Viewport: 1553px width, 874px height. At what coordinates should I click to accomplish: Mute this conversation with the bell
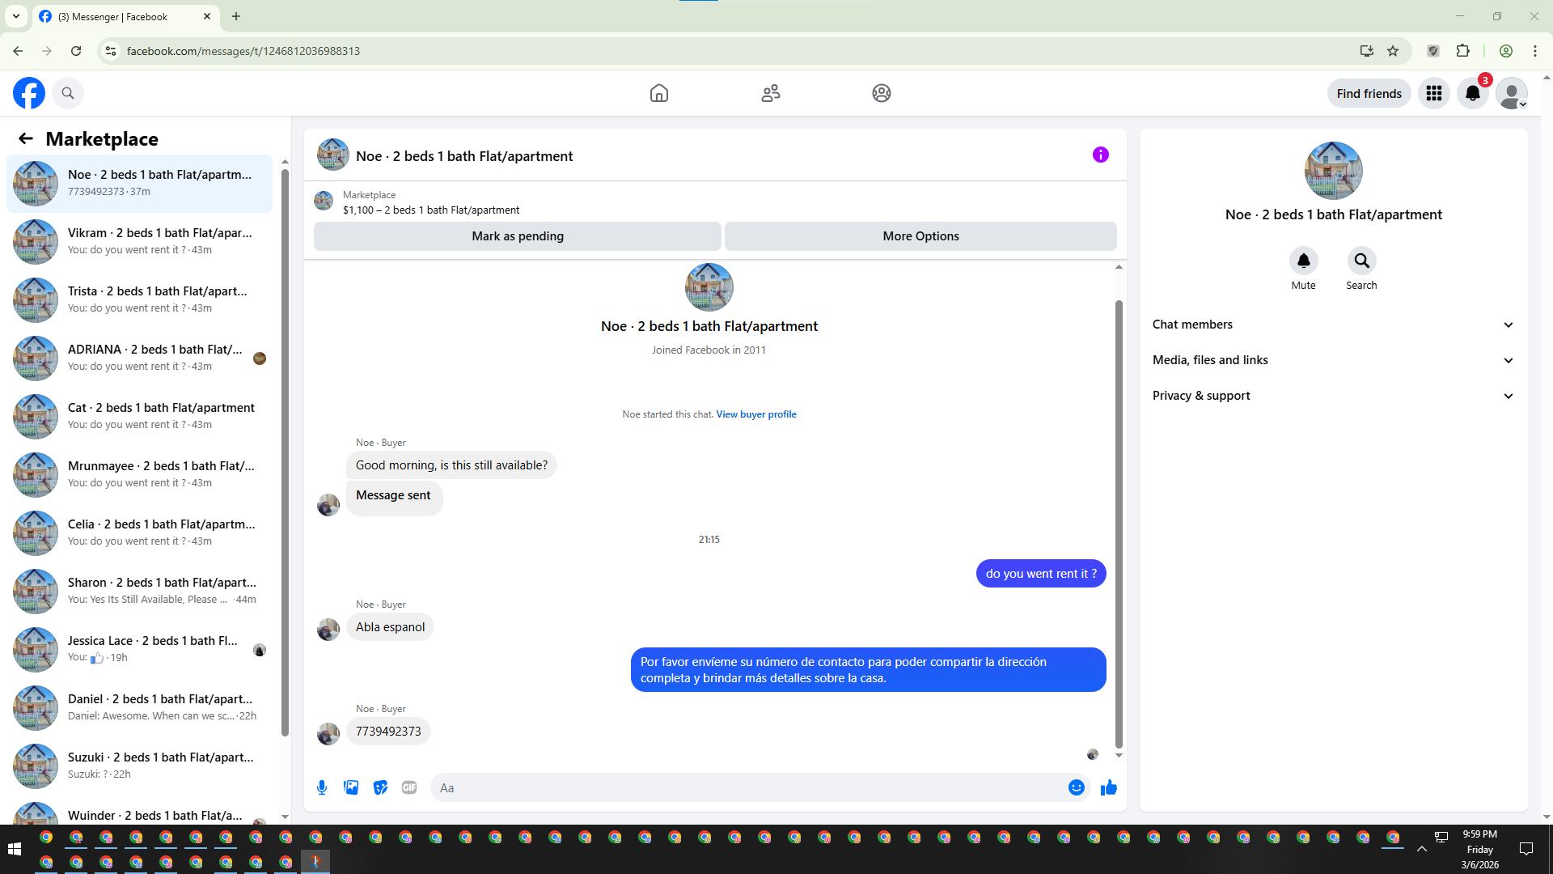click(x=1303, y=261)
